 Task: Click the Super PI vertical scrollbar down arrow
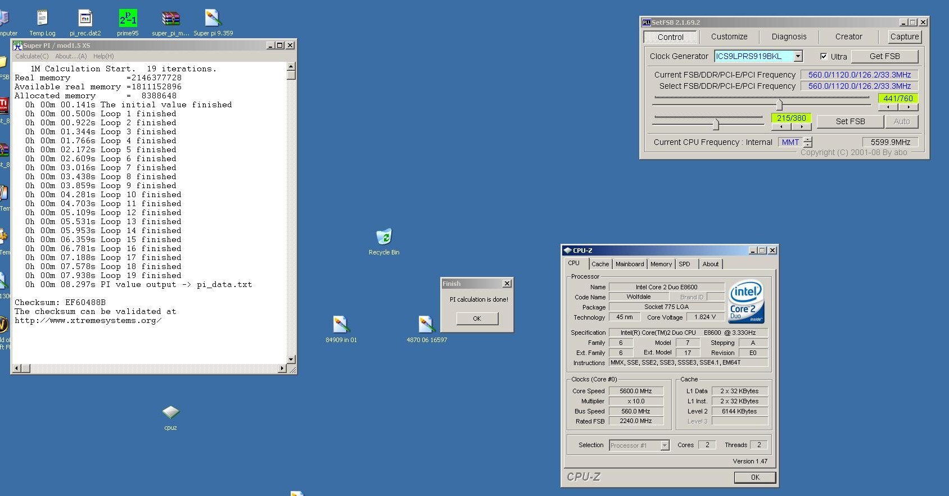[291, 360]
